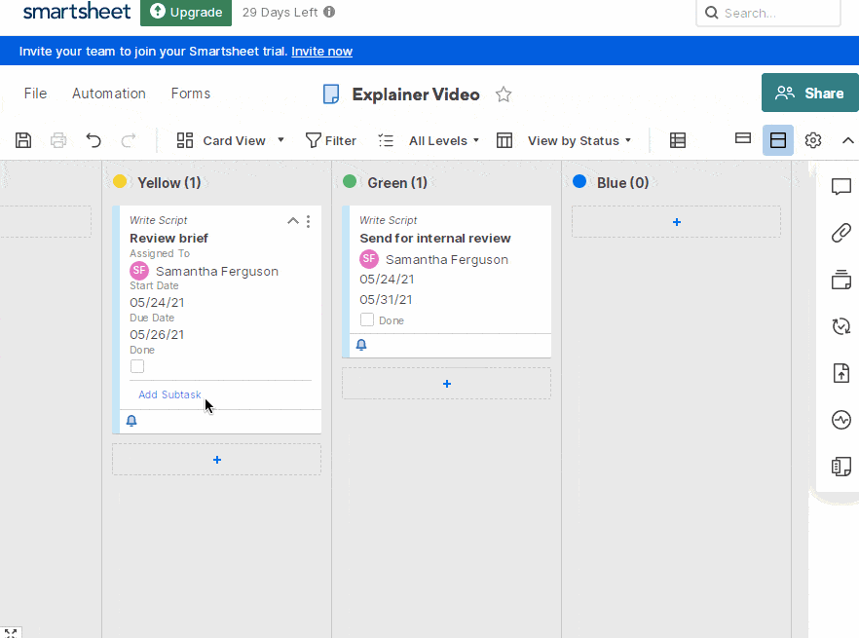View the Activity Log

coord(841,420)
